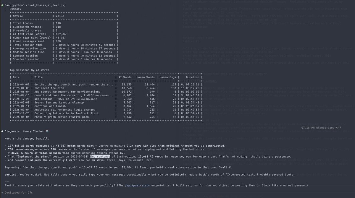Click the Metric column header

(x=17, y=16)
